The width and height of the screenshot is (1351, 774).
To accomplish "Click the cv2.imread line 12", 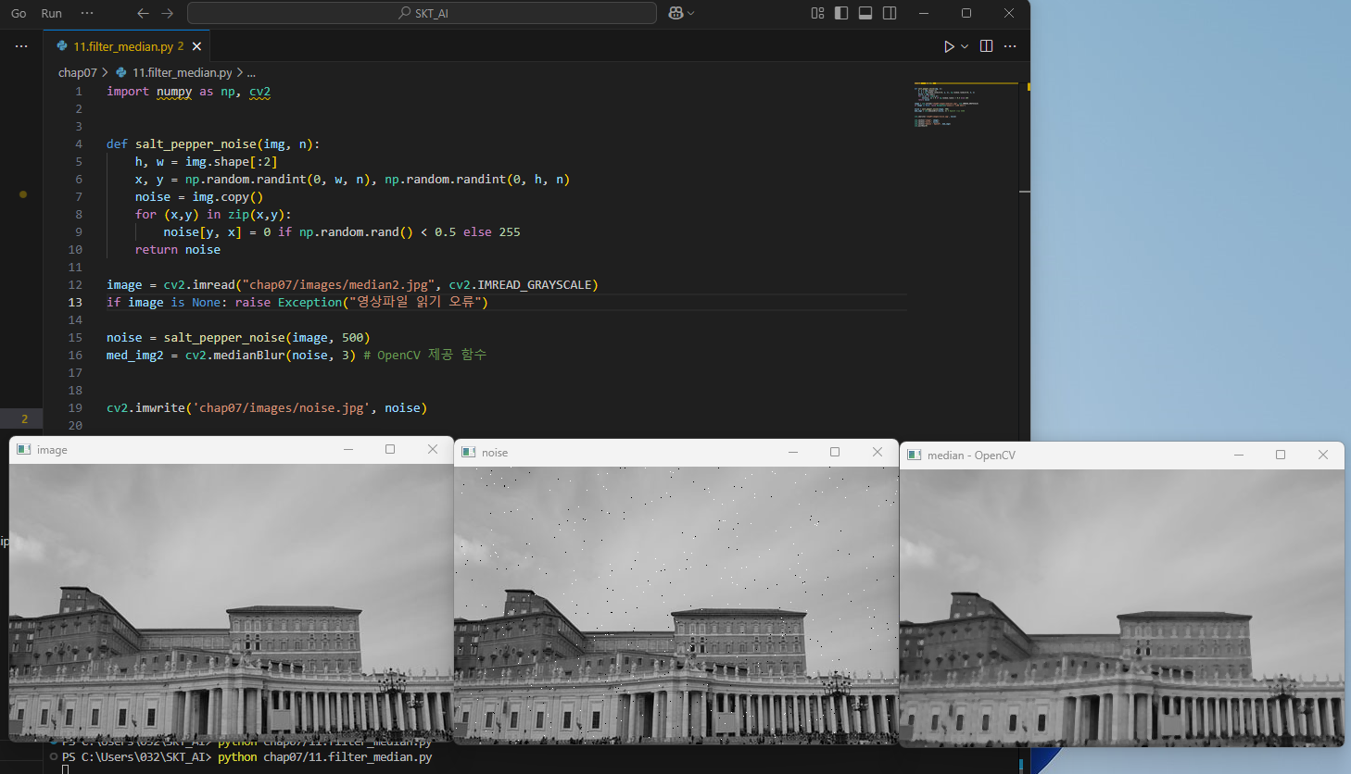I will (x=352, y=284).
